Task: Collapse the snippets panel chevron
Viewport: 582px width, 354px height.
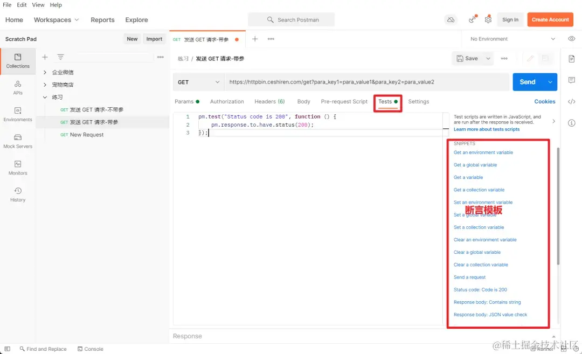Action: [554, 121]
